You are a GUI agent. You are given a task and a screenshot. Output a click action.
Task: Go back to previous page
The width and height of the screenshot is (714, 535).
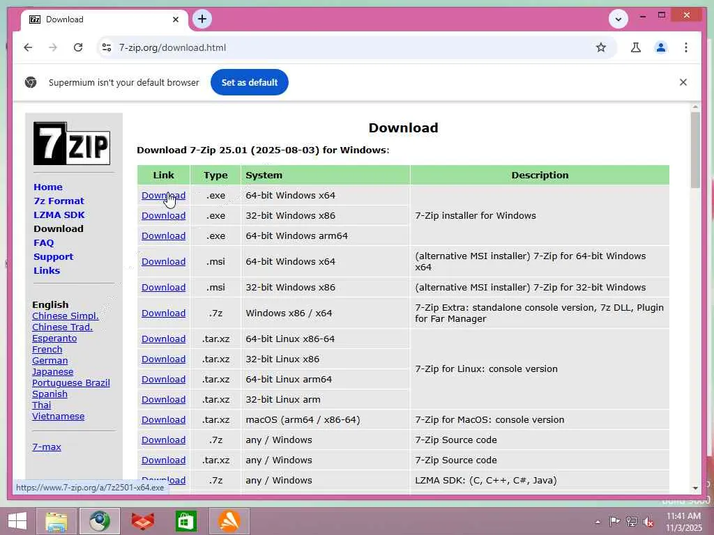coord(28,47)
